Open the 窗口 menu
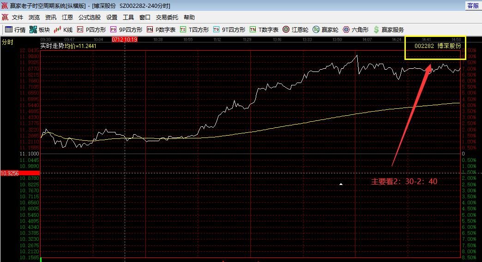482x262 pixels. coord(145,18)
